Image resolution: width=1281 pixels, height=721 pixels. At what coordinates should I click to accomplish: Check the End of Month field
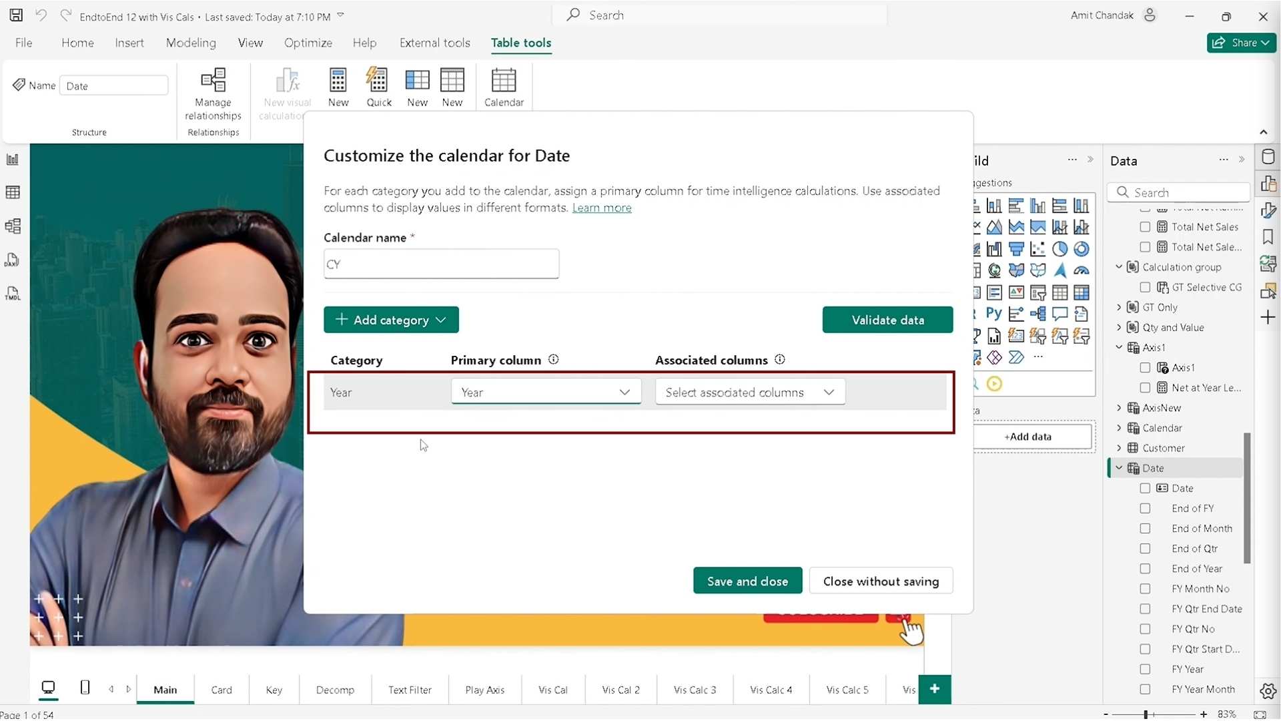click(1146, 528)
